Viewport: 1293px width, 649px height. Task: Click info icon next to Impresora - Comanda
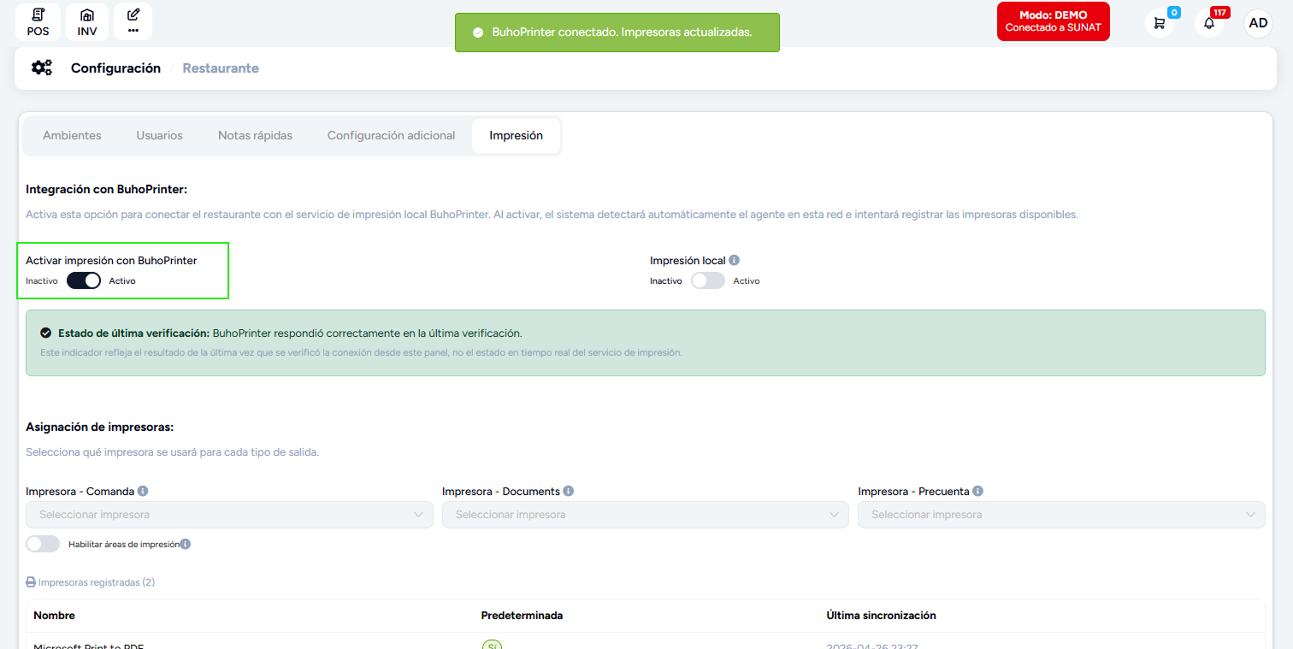(x=143, y=492)
